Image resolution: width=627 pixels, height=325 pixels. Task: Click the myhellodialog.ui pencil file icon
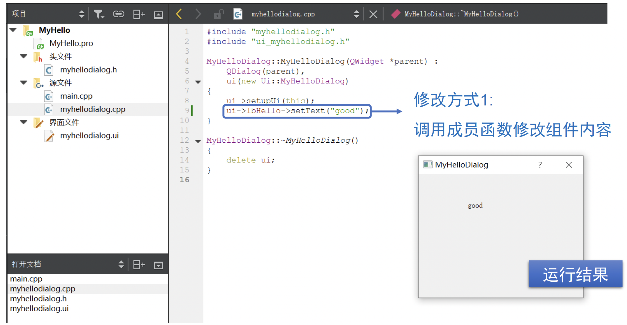(49, 136)
